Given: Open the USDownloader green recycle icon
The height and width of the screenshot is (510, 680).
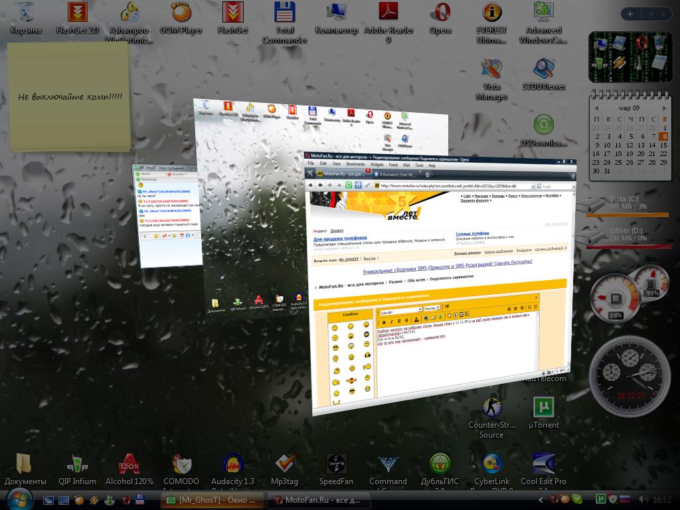Looking at the screenshot, I should 544,130.
